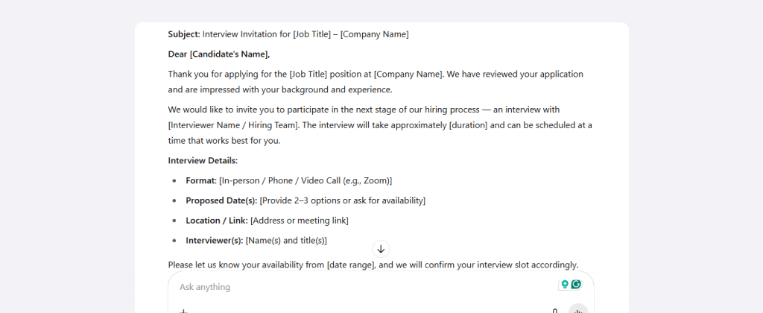
Task: Click the Interviewer(s) bullet label
Action: 214,241
